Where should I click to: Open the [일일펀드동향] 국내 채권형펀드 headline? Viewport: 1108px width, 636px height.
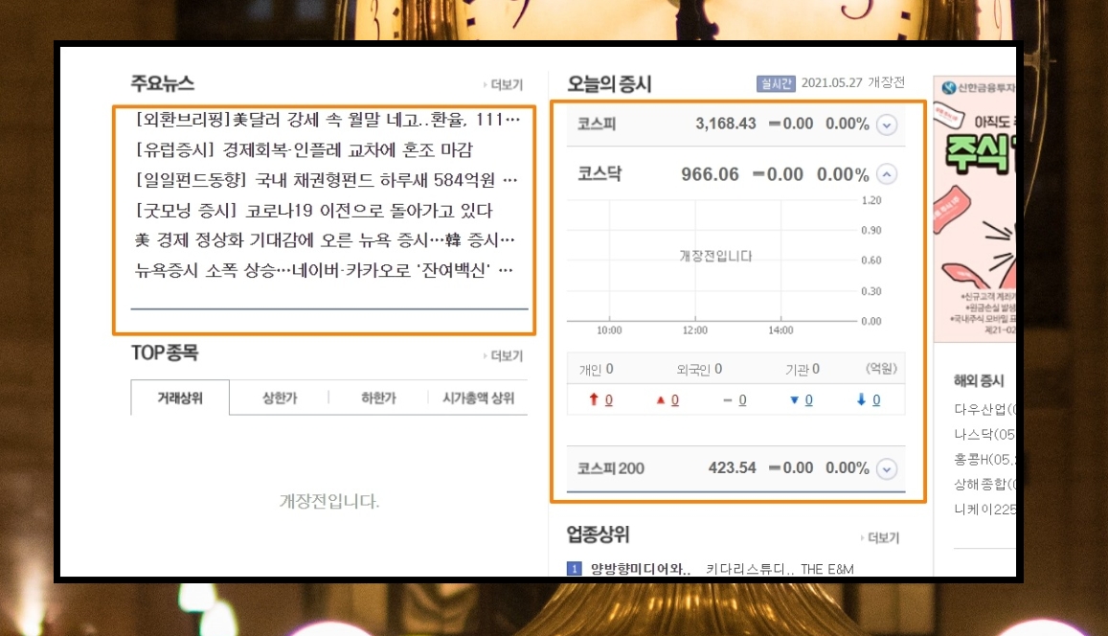click(x=327, y=180)
